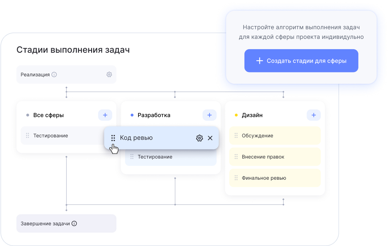Add a stage to Все сферы column

click(105, 115)
